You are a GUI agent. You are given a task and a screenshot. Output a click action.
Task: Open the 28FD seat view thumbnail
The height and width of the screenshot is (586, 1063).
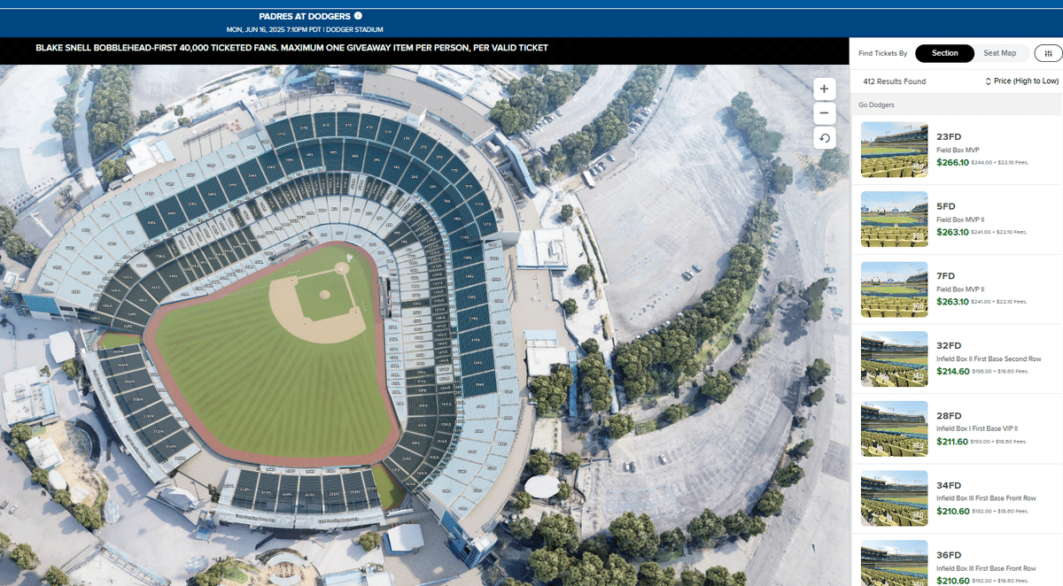pos(895,428)
